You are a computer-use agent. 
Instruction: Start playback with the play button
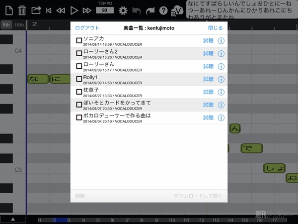pyautogui.click(x=74, y=10)
